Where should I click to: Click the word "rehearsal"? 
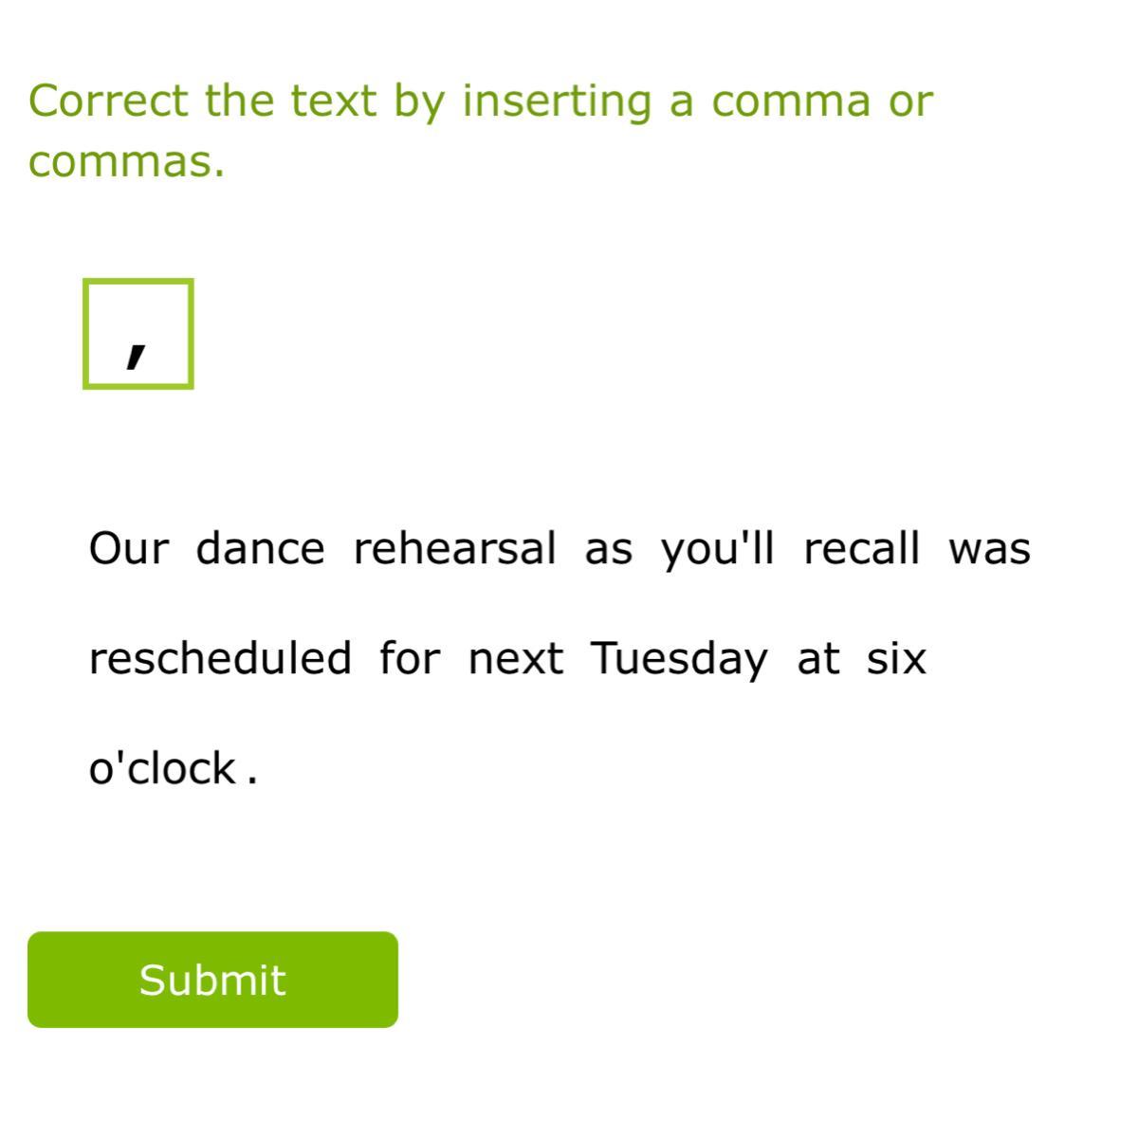coord(454,548)
